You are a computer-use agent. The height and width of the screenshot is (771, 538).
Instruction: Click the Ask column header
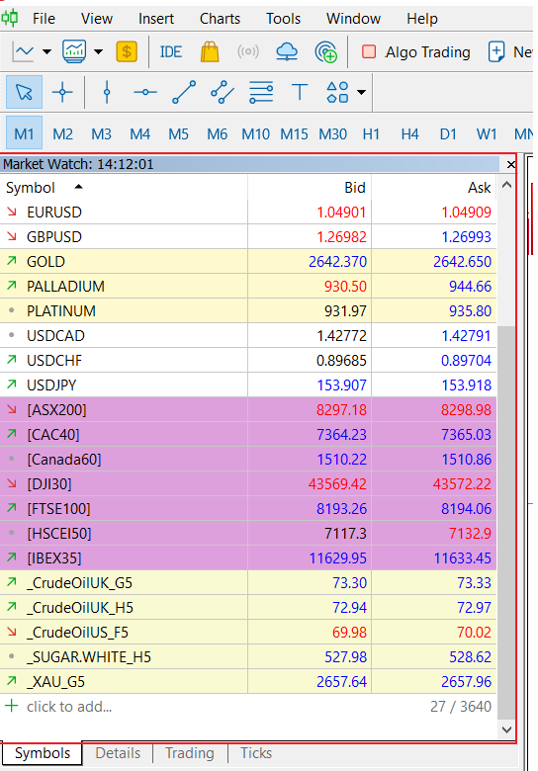[434, 188]
